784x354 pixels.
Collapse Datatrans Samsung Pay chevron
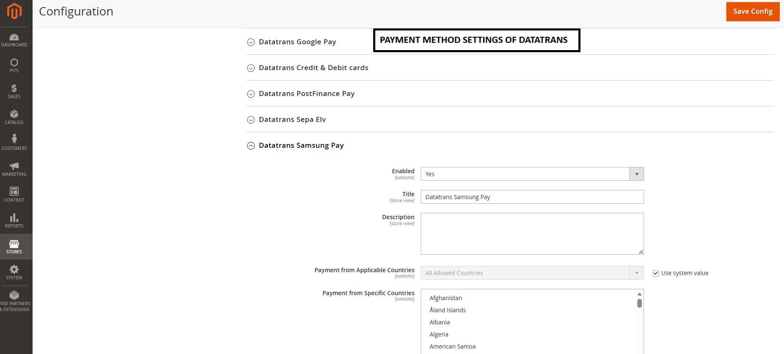pyautogui.click(x=251, y=146)
